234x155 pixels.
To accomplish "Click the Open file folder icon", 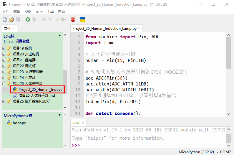I will 11,19.
